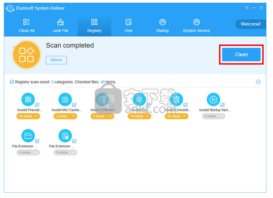Uncheck the second File Extension checkbox
Screen dimensions: 273x198
click(74, 141)
